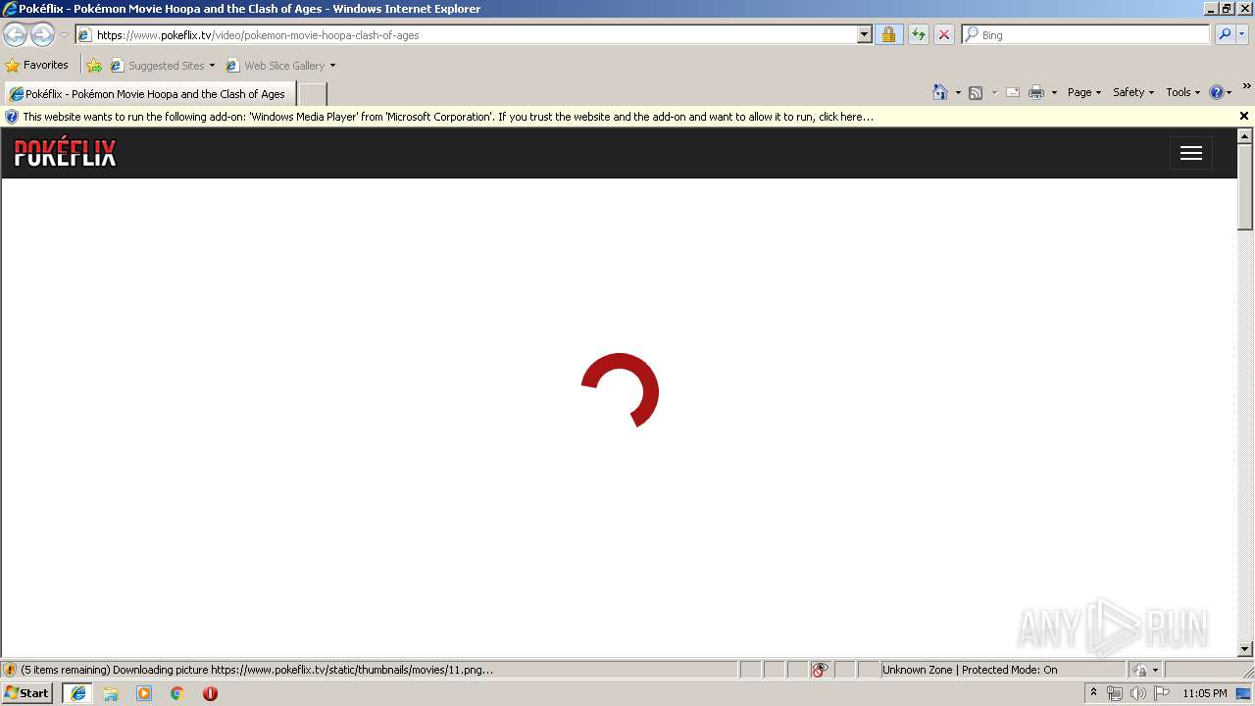Screen dimensions: 1255x706
Task: Refresh the page using the Refresh icon
Action: tap(918, 35)
